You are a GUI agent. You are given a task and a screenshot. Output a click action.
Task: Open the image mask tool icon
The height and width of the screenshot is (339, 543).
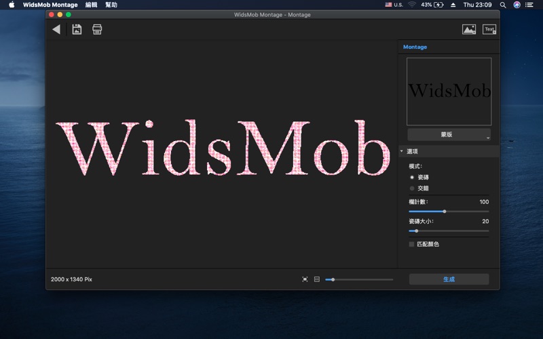[x=469, y=29]
